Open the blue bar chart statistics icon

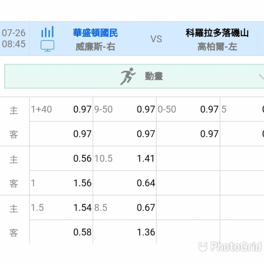48,32
